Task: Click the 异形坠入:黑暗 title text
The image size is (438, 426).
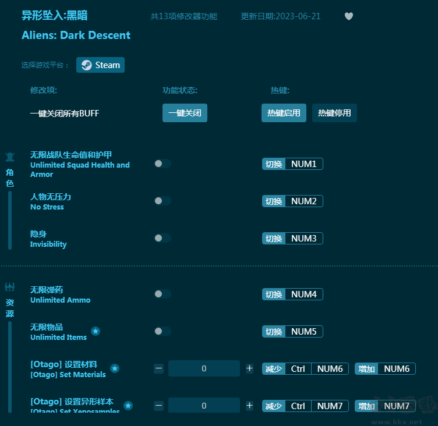Action: (x=55, y=15)
